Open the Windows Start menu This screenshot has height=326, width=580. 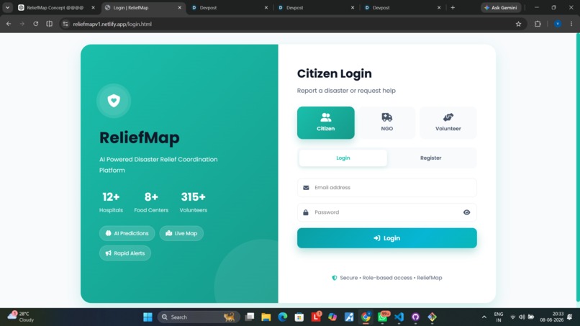coord(148,317)
